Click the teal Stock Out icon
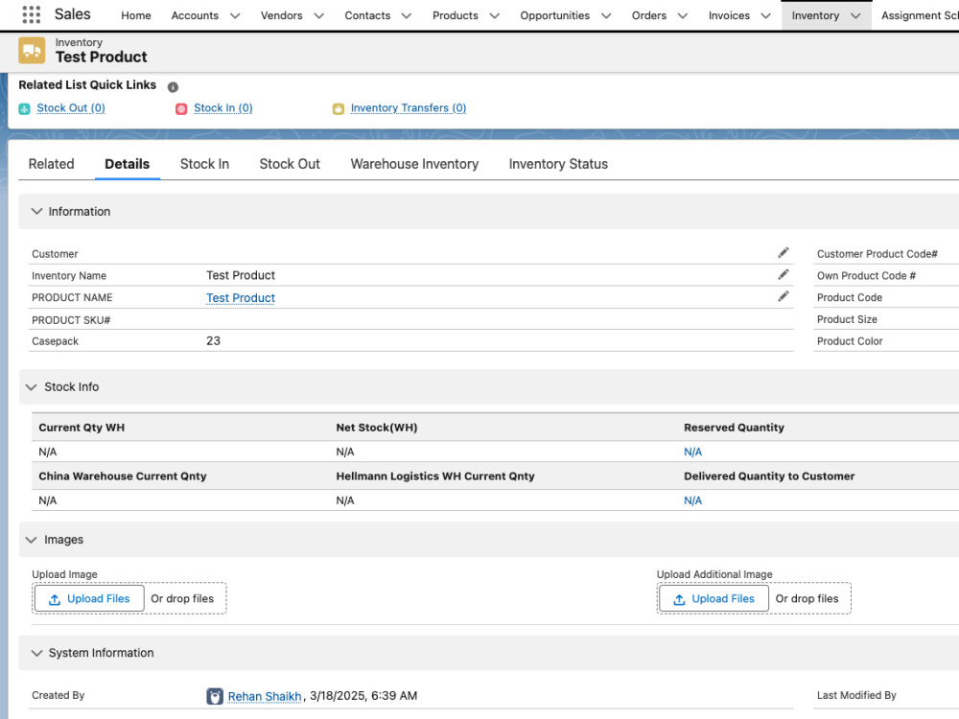Screen dimensions: 959x719 click(x=25, y=109)
